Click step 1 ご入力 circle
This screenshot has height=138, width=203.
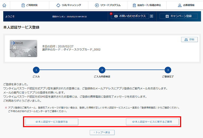point(36,70)
